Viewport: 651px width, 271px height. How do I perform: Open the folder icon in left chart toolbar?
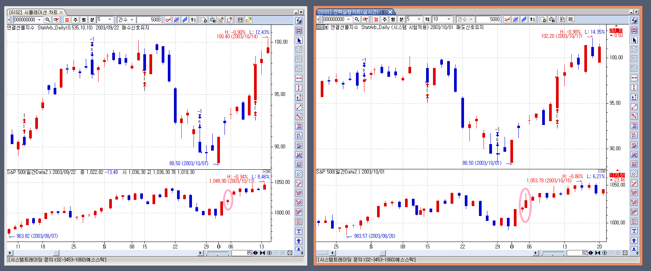(249, 19)
